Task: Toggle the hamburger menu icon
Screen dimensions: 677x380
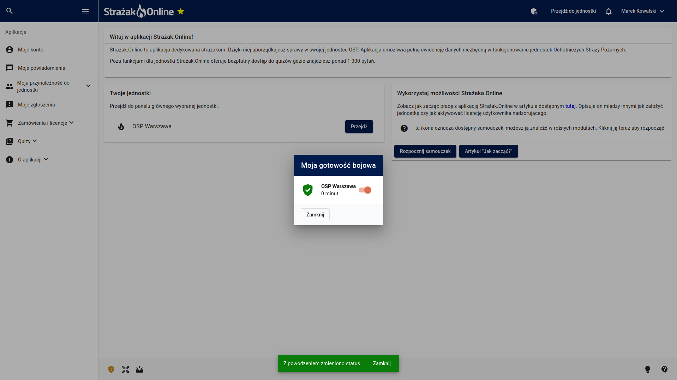Action: [x=85, y=11]
